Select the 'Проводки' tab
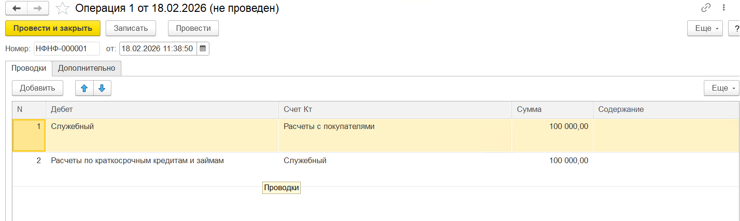Screen dimensions: 740x221 point(29,68)
